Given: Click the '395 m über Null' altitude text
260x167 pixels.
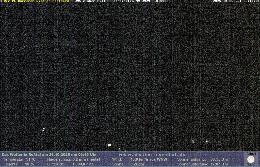Looking at the screenshot, I should (90, 1).
